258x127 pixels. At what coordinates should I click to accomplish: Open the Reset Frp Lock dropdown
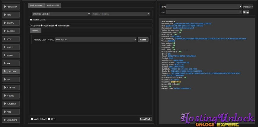coord(96,40)
